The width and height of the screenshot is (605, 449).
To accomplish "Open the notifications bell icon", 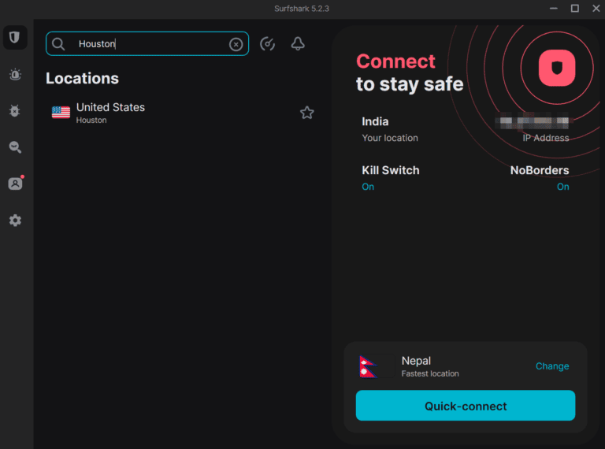I will click(x=298, y=43).
